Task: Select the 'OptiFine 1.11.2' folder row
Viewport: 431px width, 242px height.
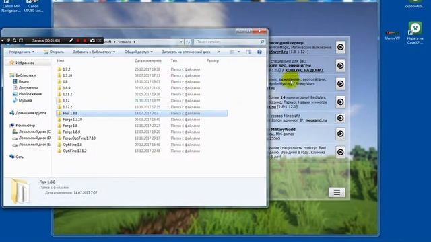Action: [142, 151]
